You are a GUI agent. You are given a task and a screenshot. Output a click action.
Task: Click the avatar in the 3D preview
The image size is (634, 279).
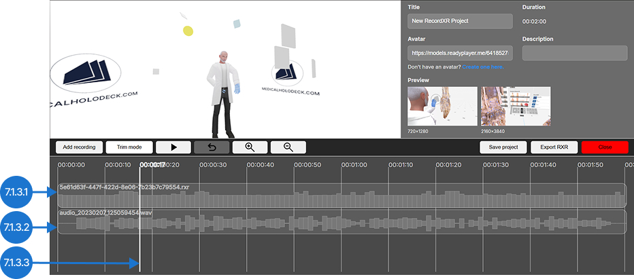[x=224, y=92]
